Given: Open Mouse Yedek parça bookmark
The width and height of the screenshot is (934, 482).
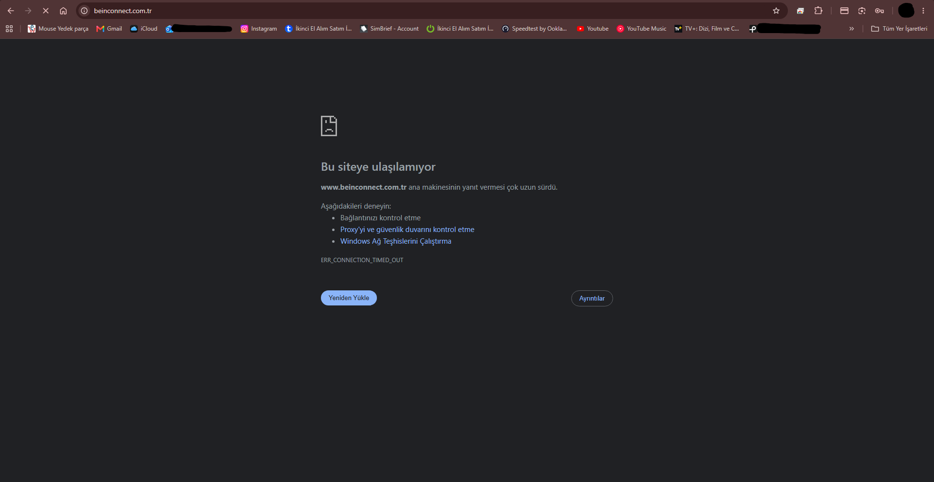Looking at the screenshot, I should (58, 29).
